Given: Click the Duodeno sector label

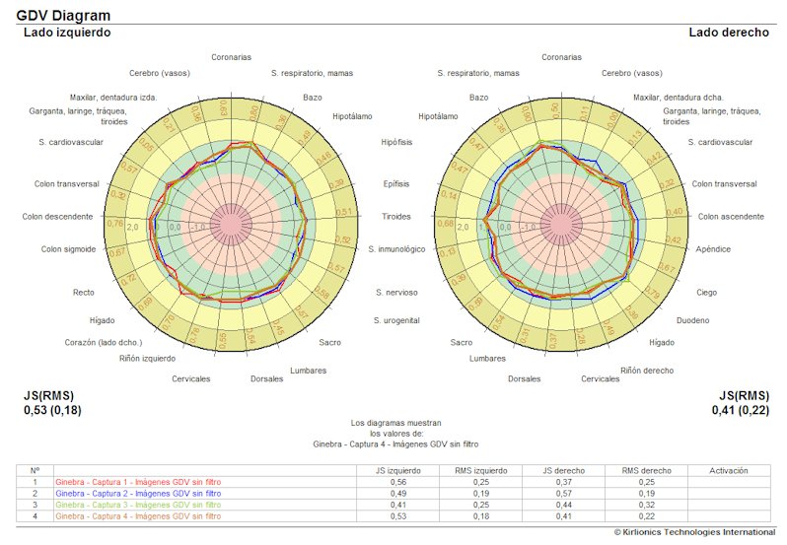Looking at the screenshot, I should point(693,320).
